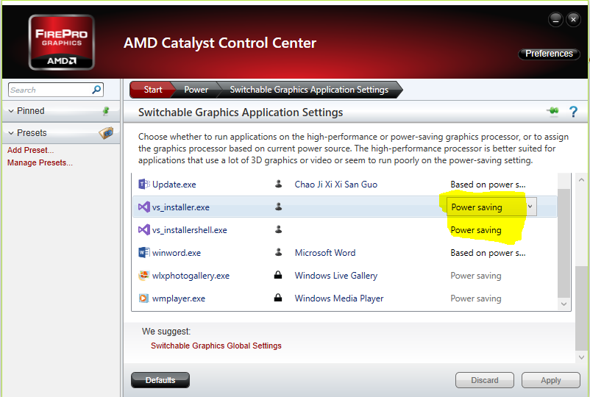Click the green pin icon beside Pinned
Screen dimensions: 590x397
(x=106, y=111)
